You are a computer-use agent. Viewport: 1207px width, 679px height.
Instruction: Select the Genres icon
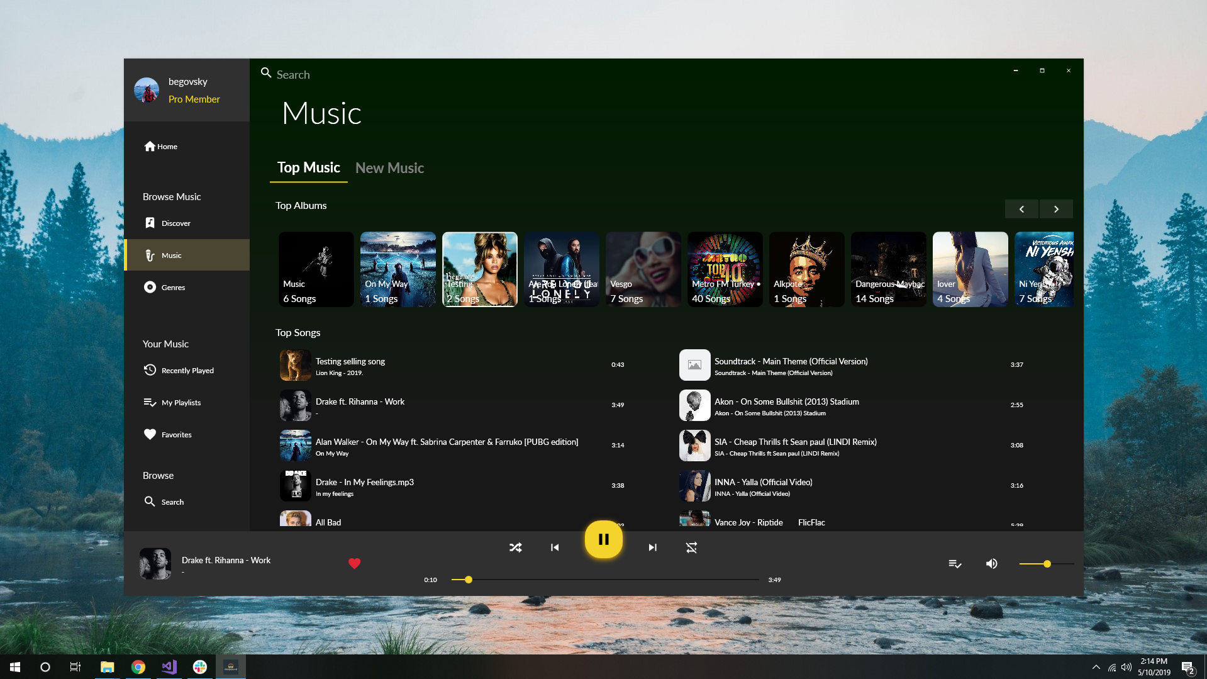point(150,287)
